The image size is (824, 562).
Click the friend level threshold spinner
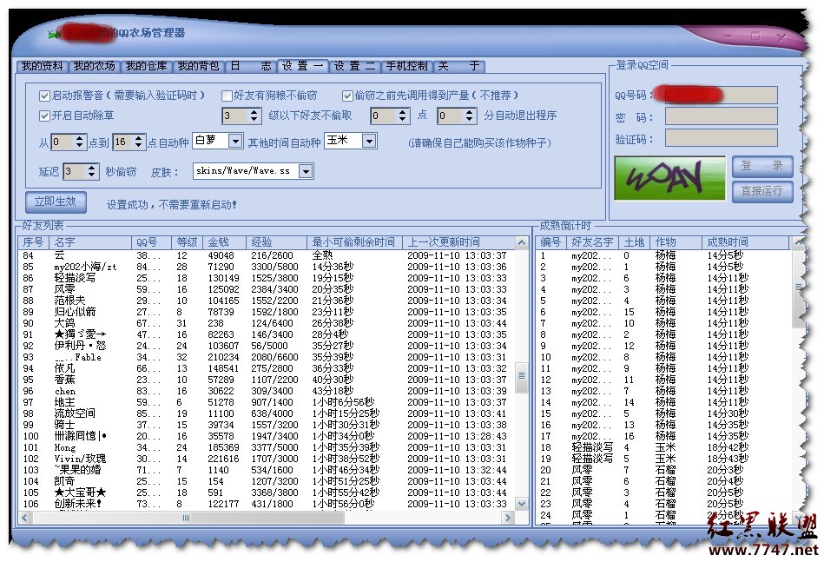pos(241,116)
